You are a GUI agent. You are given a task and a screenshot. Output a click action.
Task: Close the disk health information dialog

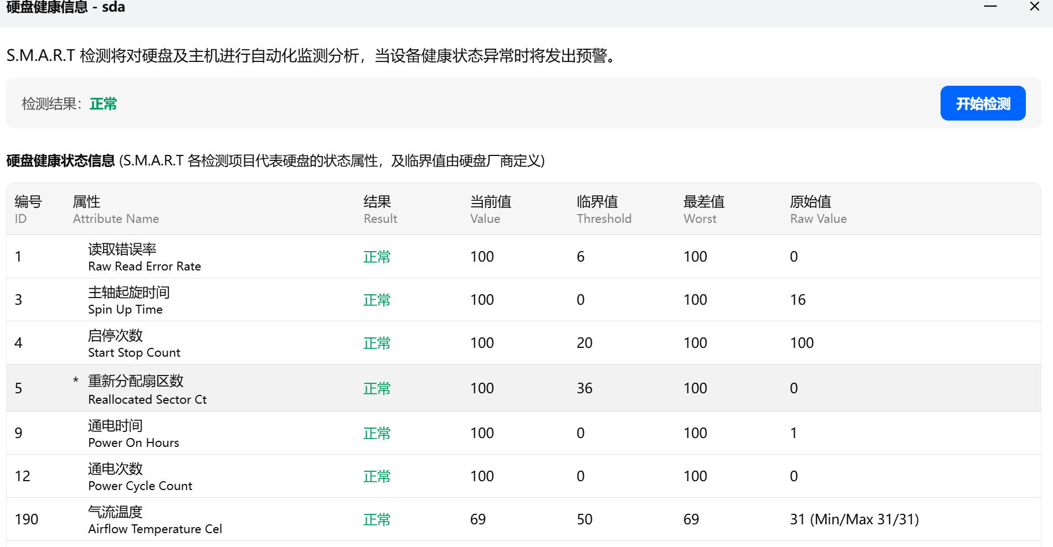[x=1034, y=7]
